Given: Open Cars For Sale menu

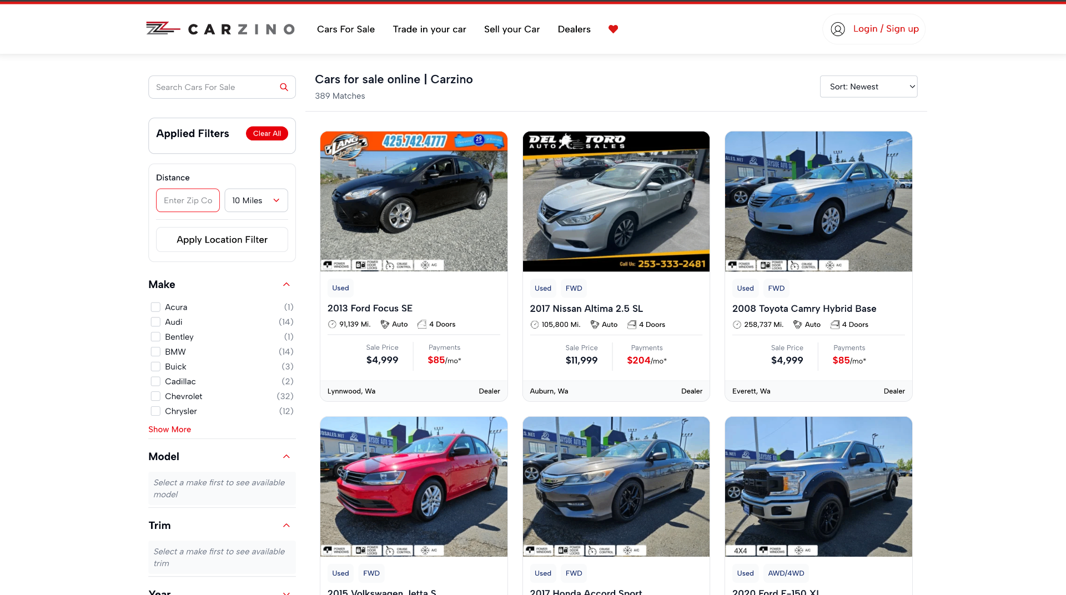Looking at the screenshot, I should pyautogui.click(x=346, y=29).
